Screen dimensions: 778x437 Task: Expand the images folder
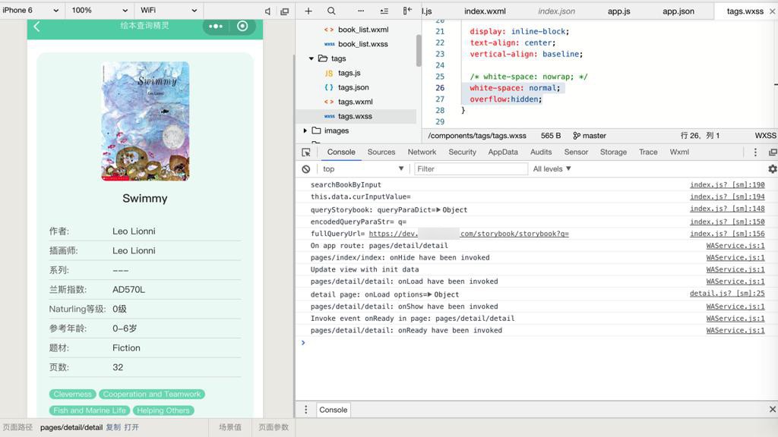coord(305,130)
